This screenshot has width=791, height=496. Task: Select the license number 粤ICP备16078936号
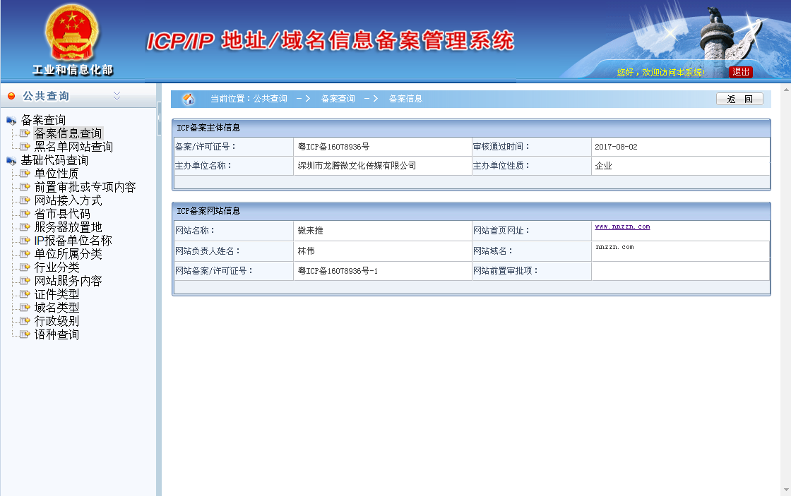[x=333, y=147]
